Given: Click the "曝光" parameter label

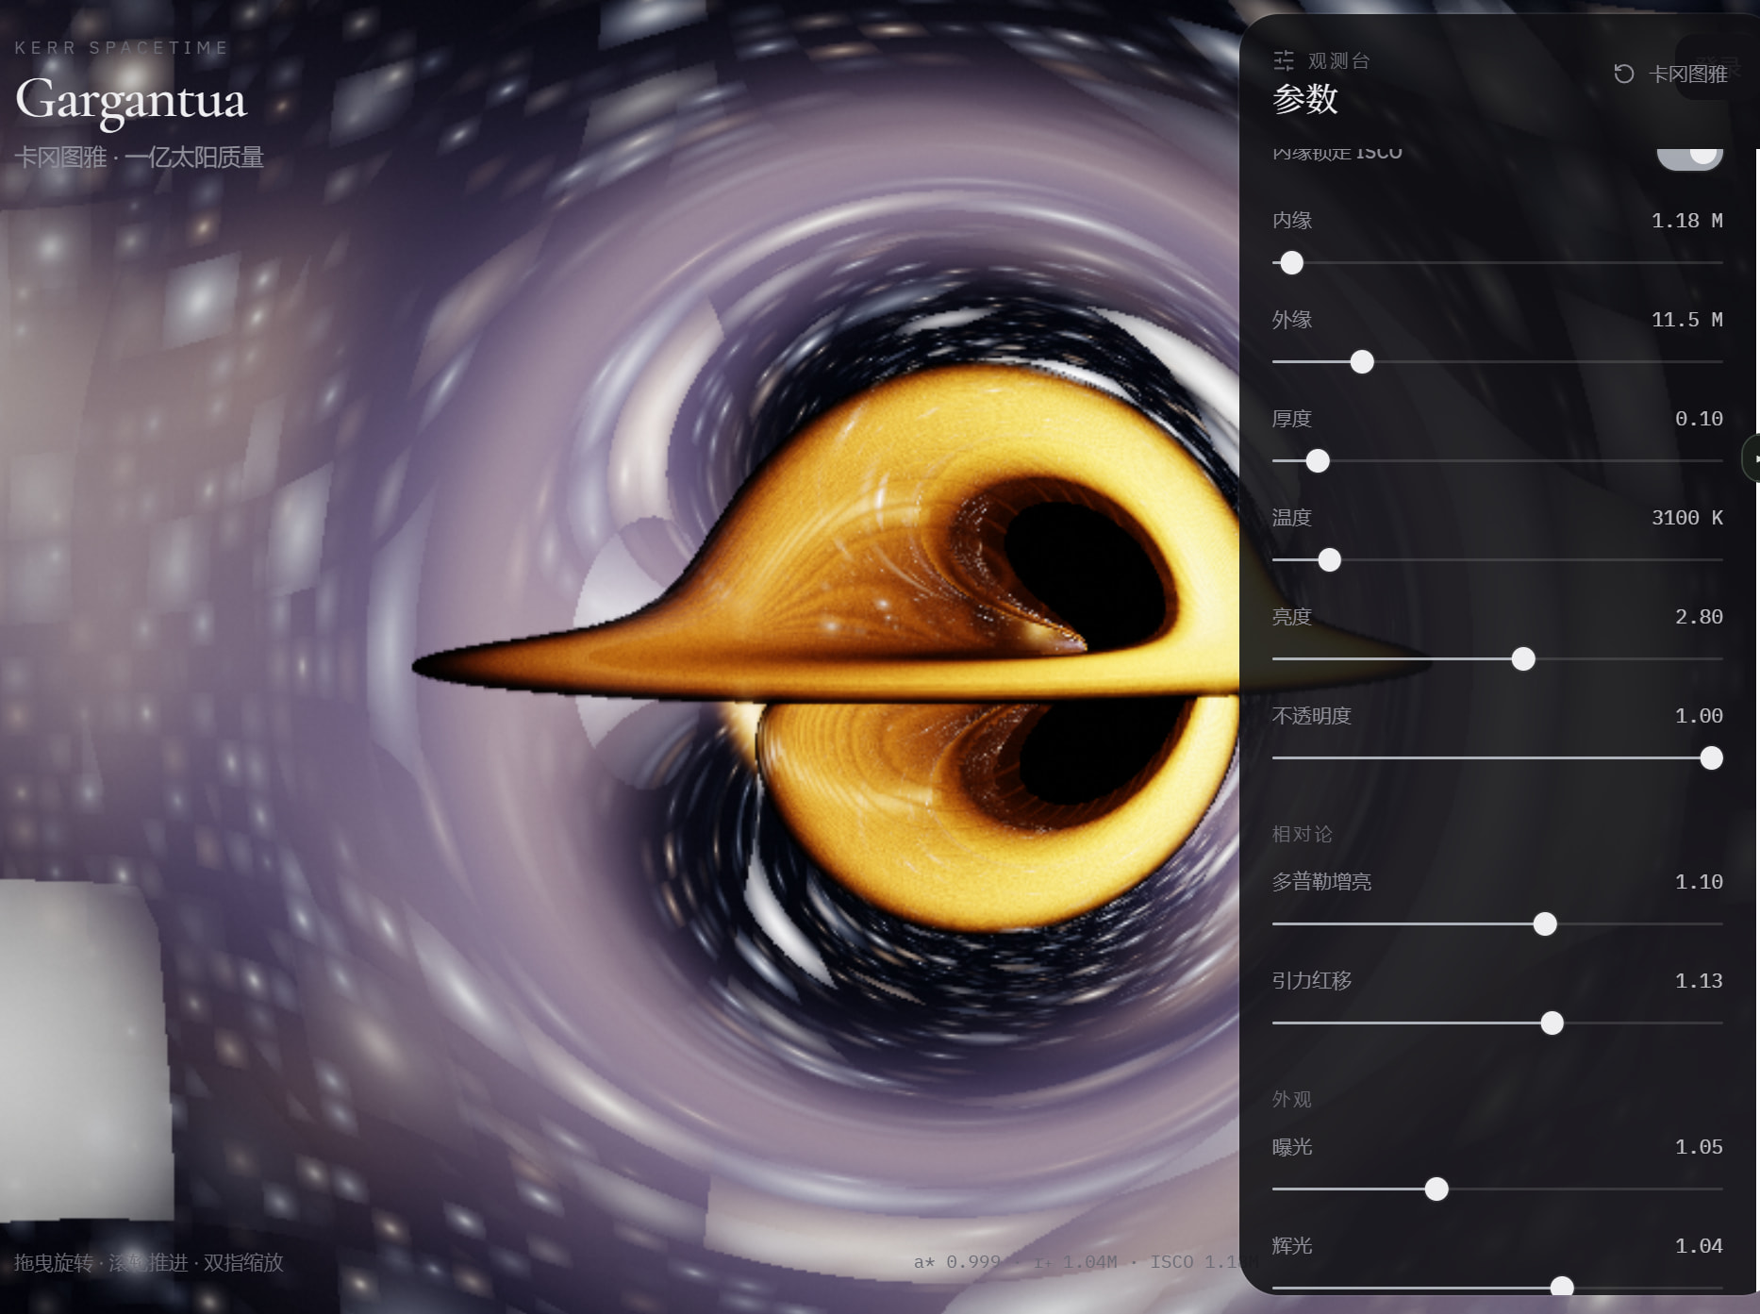Looking at the screenshot, I should point(1292,1147).
